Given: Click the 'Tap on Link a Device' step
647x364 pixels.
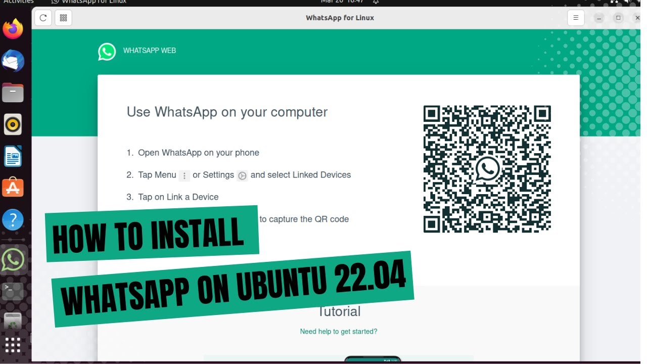Looking at the screenshot, I should [x=178, y=197].
